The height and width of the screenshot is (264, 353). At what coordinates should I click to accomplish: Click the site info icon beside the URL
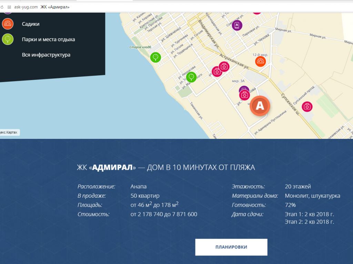tap(9, 7)
